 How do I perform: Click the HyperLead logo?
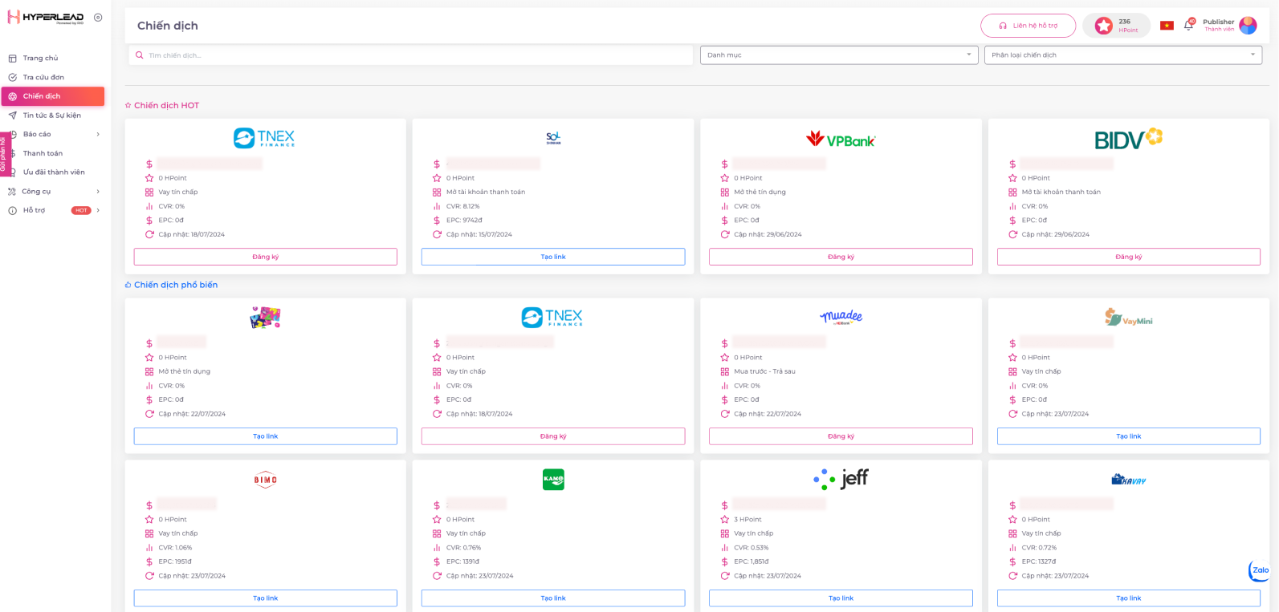coord(46,18)
